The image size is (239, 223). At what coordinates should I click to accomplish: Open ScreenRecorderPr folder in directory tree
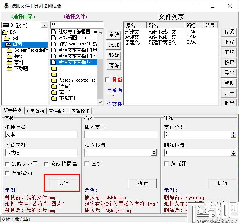pyautogui.click(x=27, y=50)
